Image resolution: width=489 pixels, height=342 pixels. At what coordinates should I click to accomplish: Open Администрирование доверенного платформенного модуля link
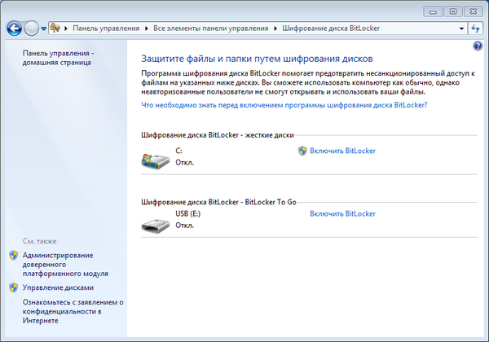click(65, 265)
